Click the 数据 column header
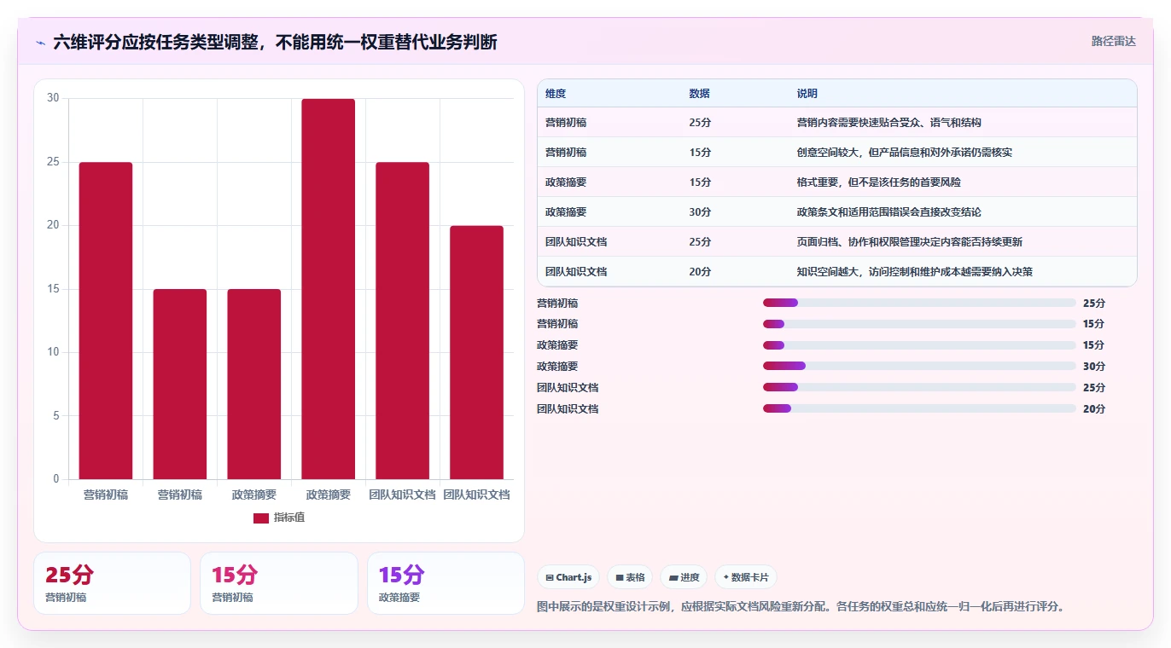1171x648 pixels. pos(699,94)
